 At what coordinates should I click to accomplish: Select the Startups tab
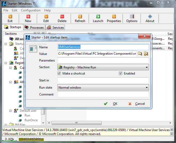coord(13,27)
